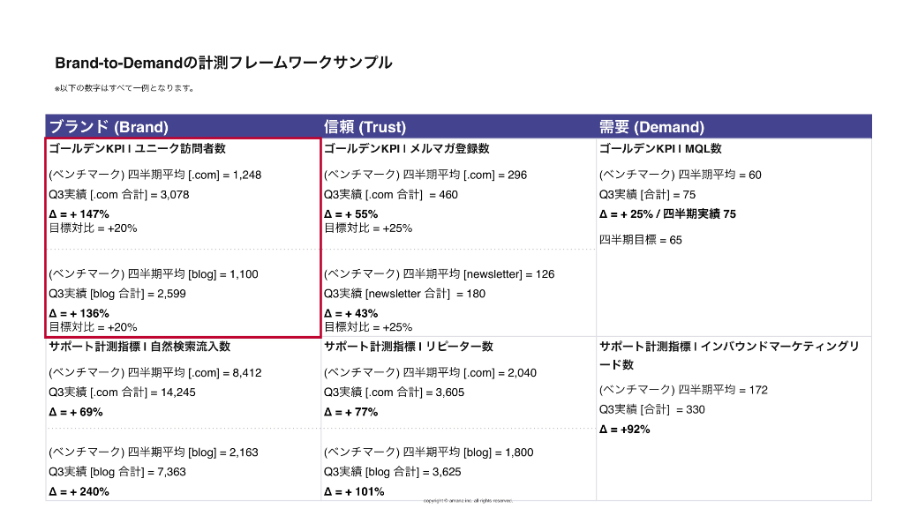Click the benchmark '[.com] = 296' line
Viewport: 918px width, 516px height.
click(x=425, y=175)
